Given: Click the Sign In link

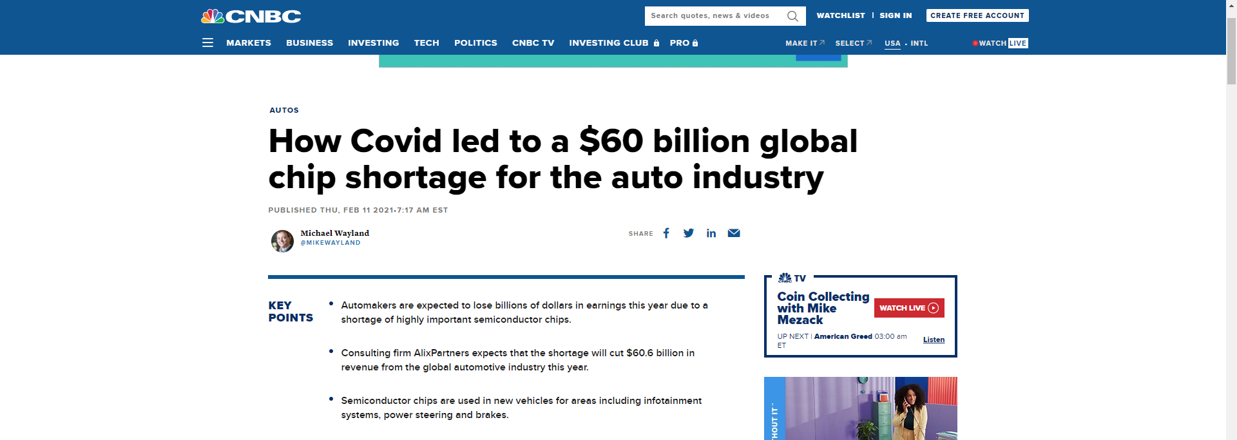Looking at the screenshot, I should (896, 15).
